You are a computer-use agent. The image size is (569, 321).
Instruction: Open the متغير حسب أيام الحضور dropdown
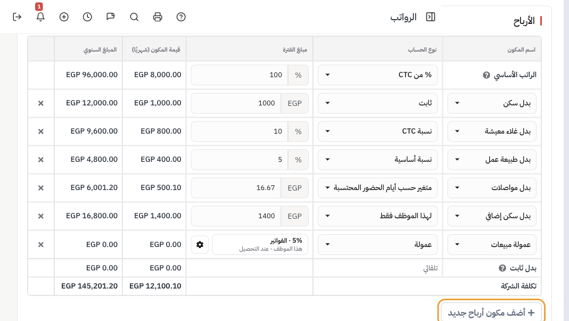[378, 188]
